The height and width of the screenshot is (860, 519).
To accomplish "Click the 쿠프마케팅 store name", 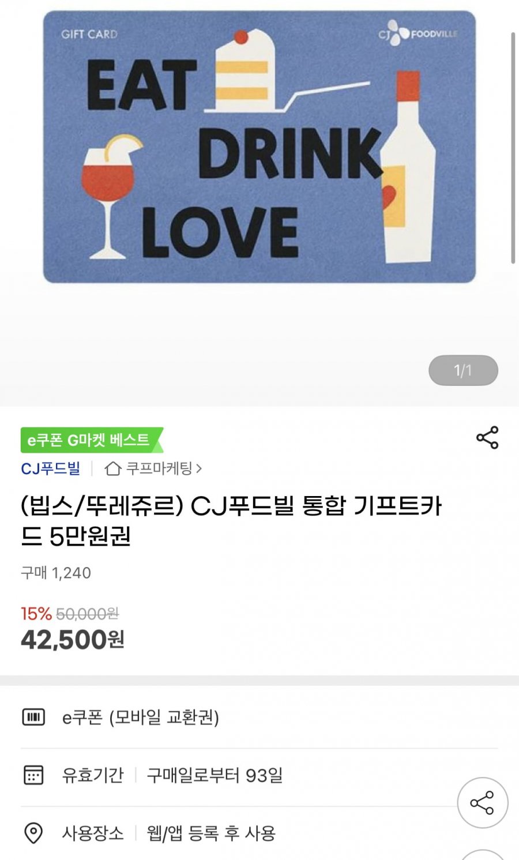I will [159, 468].
